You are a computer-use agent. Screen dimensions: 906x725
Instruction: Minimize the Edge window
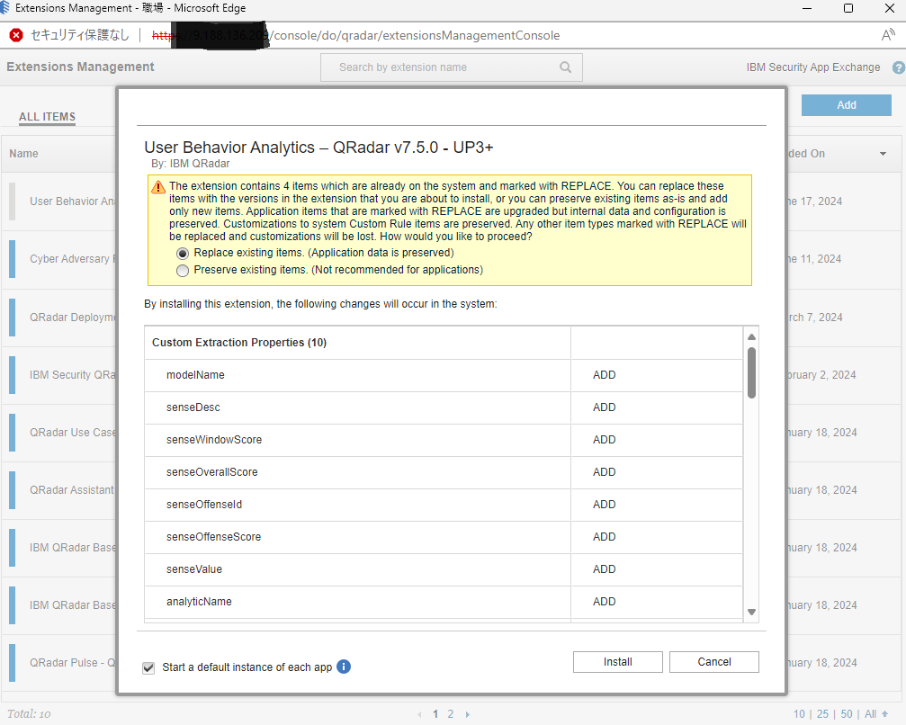[x=807, y=8]
